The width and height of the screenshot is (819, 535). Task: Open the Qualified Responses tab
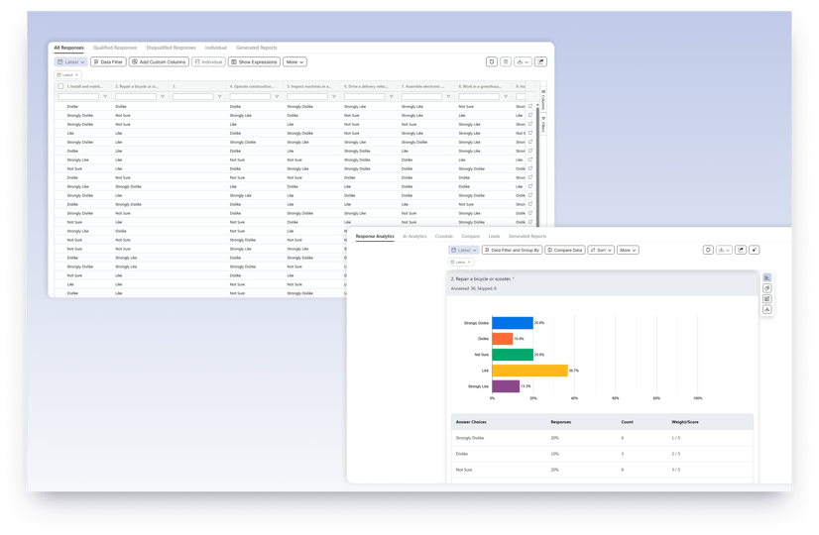coord(115,48)
